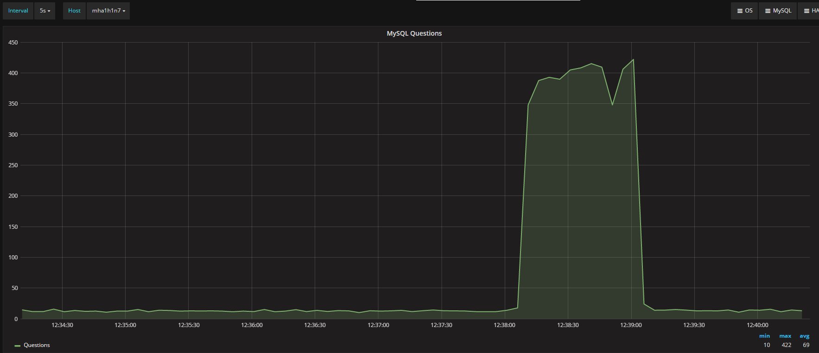Click the hamburger icon beside HA
This screenshot has height=353, width=819.
(806, 11)
